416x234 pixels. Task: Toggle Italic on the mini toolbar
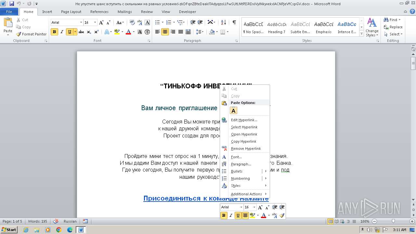(231, 215)
